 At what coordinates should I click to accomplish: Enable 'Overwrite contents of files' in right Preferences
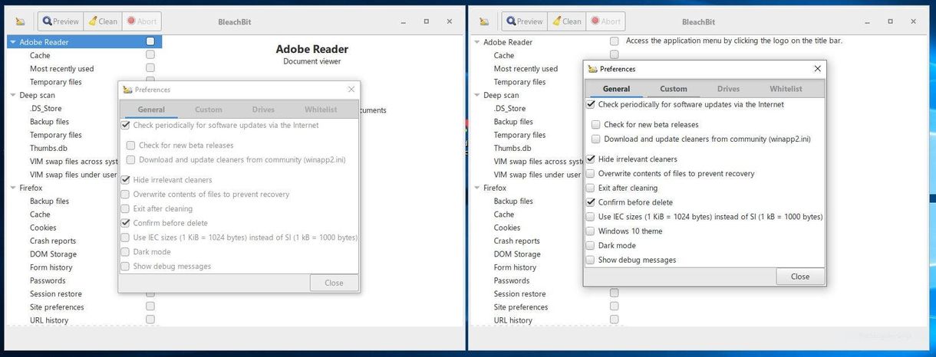[591, 174]
